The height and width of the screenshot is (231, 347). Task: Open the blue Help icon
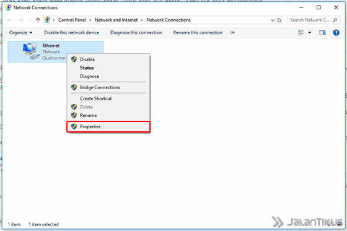pos(336,33)
